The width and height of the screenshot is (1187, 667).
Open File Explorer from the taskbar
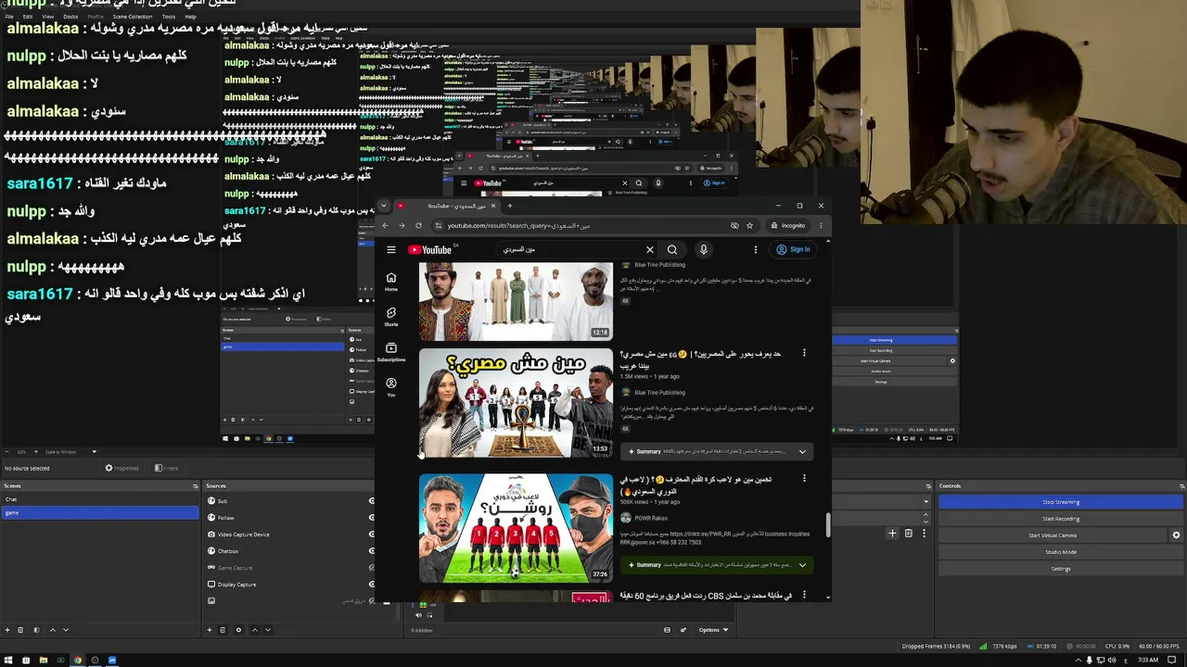click(x=43, y=661)
